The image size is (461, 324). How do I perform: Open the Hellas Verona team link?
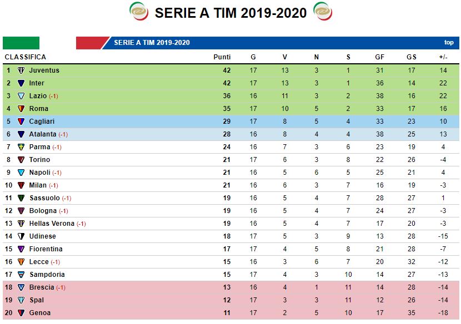point(52,224)
